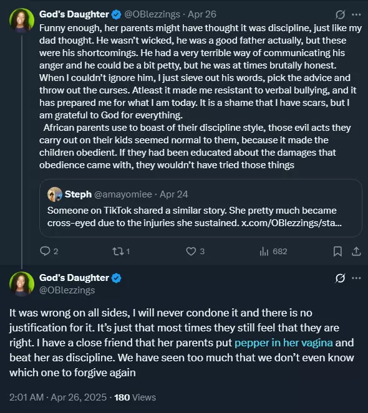Click the Apr 26 timestamp of first tweet

pos(202,14)
